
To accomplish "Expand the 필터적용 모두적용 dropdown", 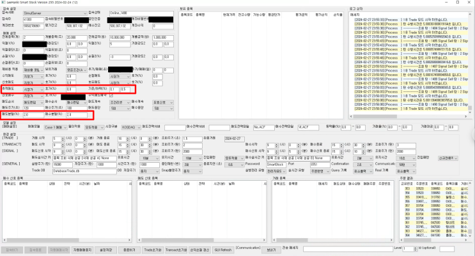I will (94, 128).
